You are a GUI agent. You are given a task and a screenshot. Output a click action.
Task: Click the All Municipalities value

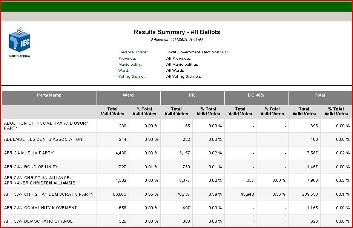[x=182, y=65]
